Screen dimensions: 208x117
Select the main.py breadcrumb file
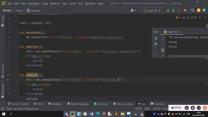tap(33, 10)
